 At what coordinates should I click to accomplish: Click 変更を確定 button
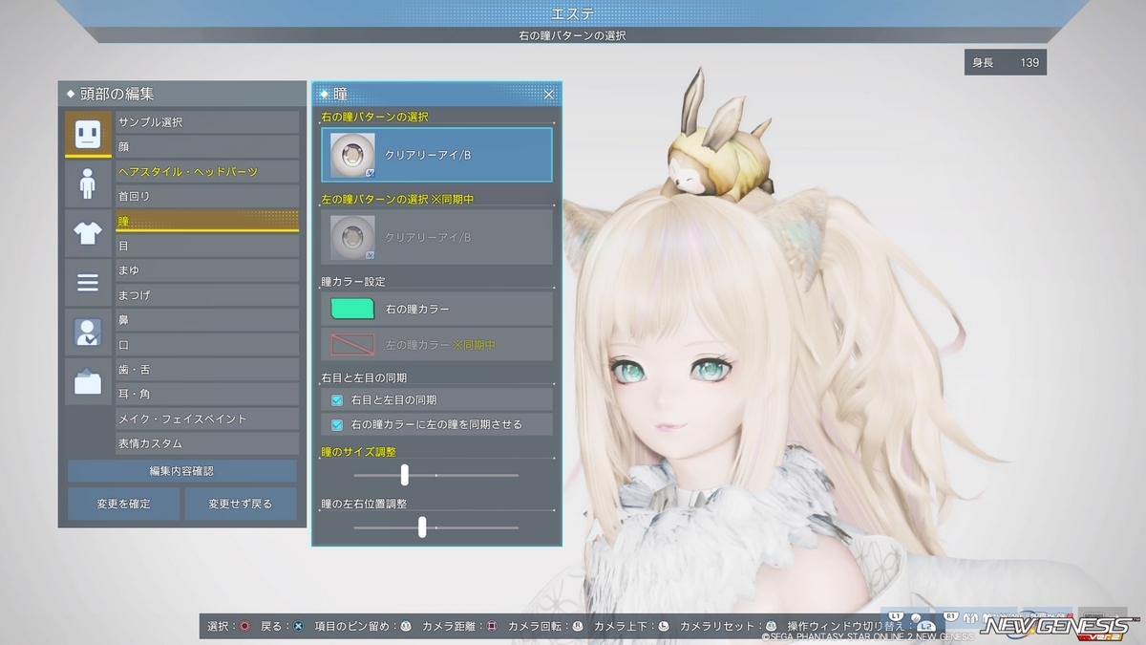point(123,504)
